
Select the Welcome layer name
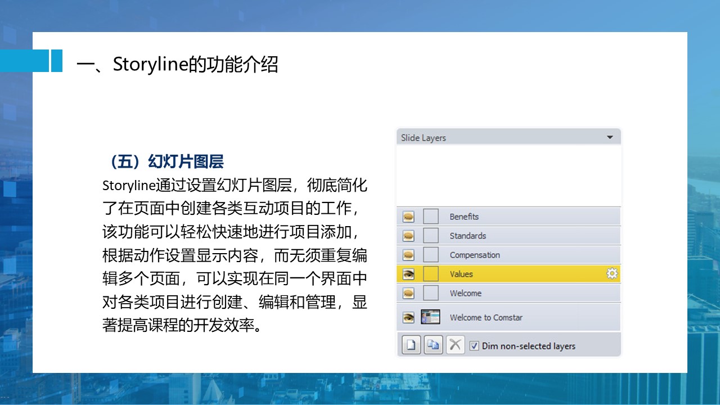pyautogui.click(x=465, y=293)
